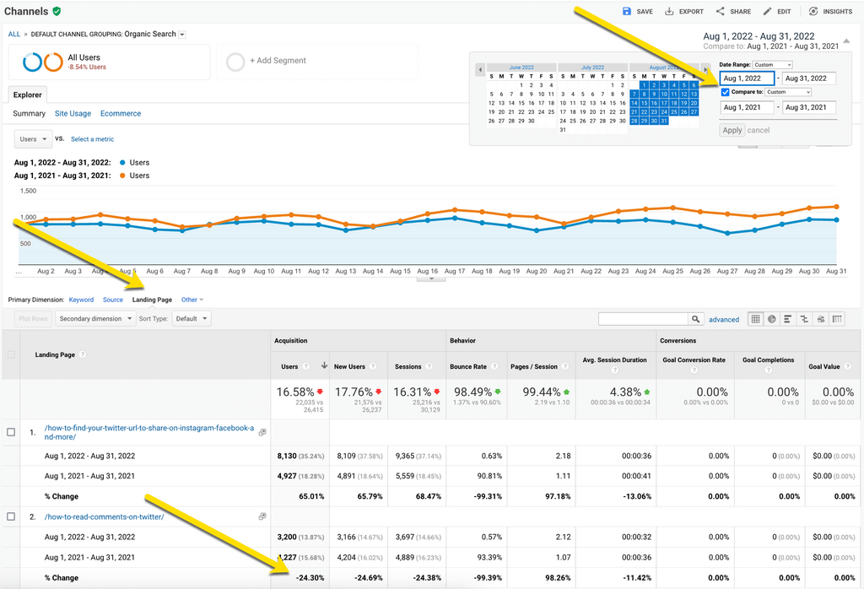Click the Export download icon
864x589 pixels.
click(x=669, y=12)
